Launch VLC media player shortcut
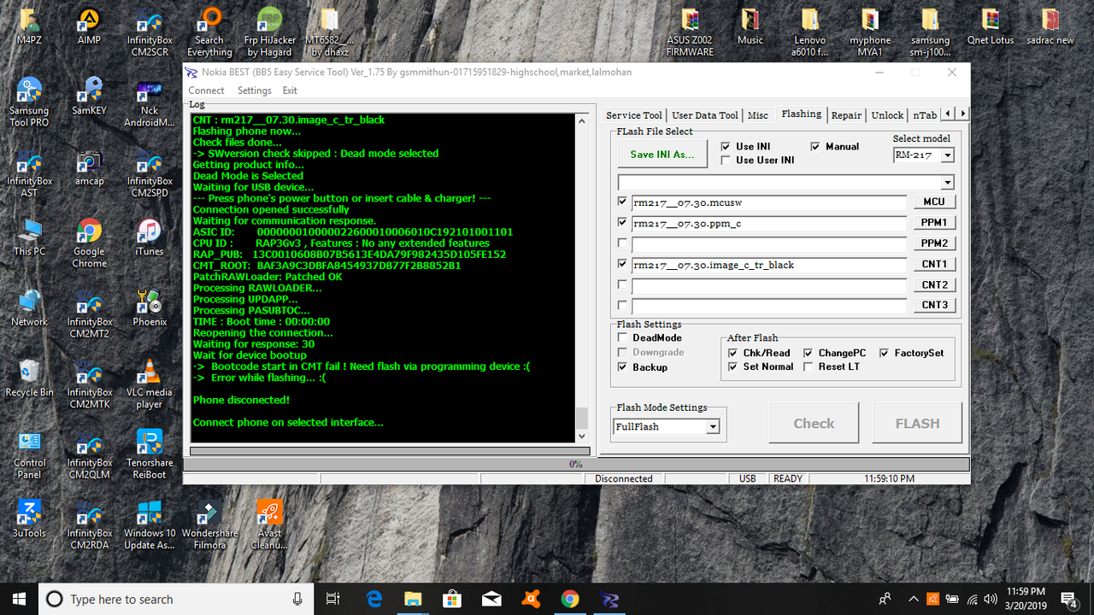 tap(149, 384)
